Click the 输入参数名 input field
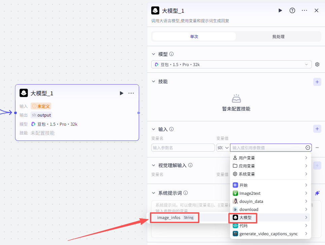 pyautogui.click(x=183, y=148)
